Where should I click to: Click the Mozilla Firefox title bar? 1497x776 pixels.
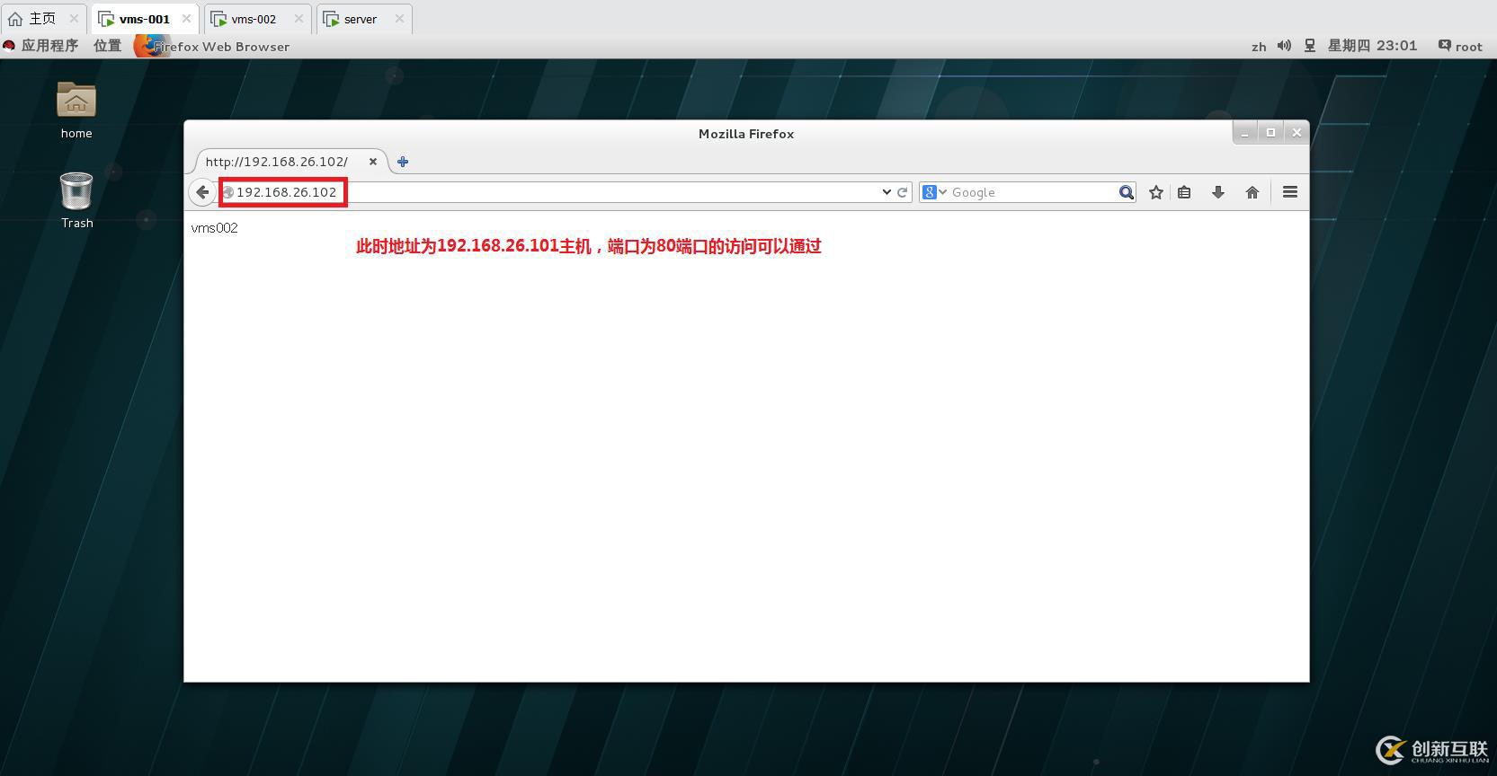[x=746, y=134]
